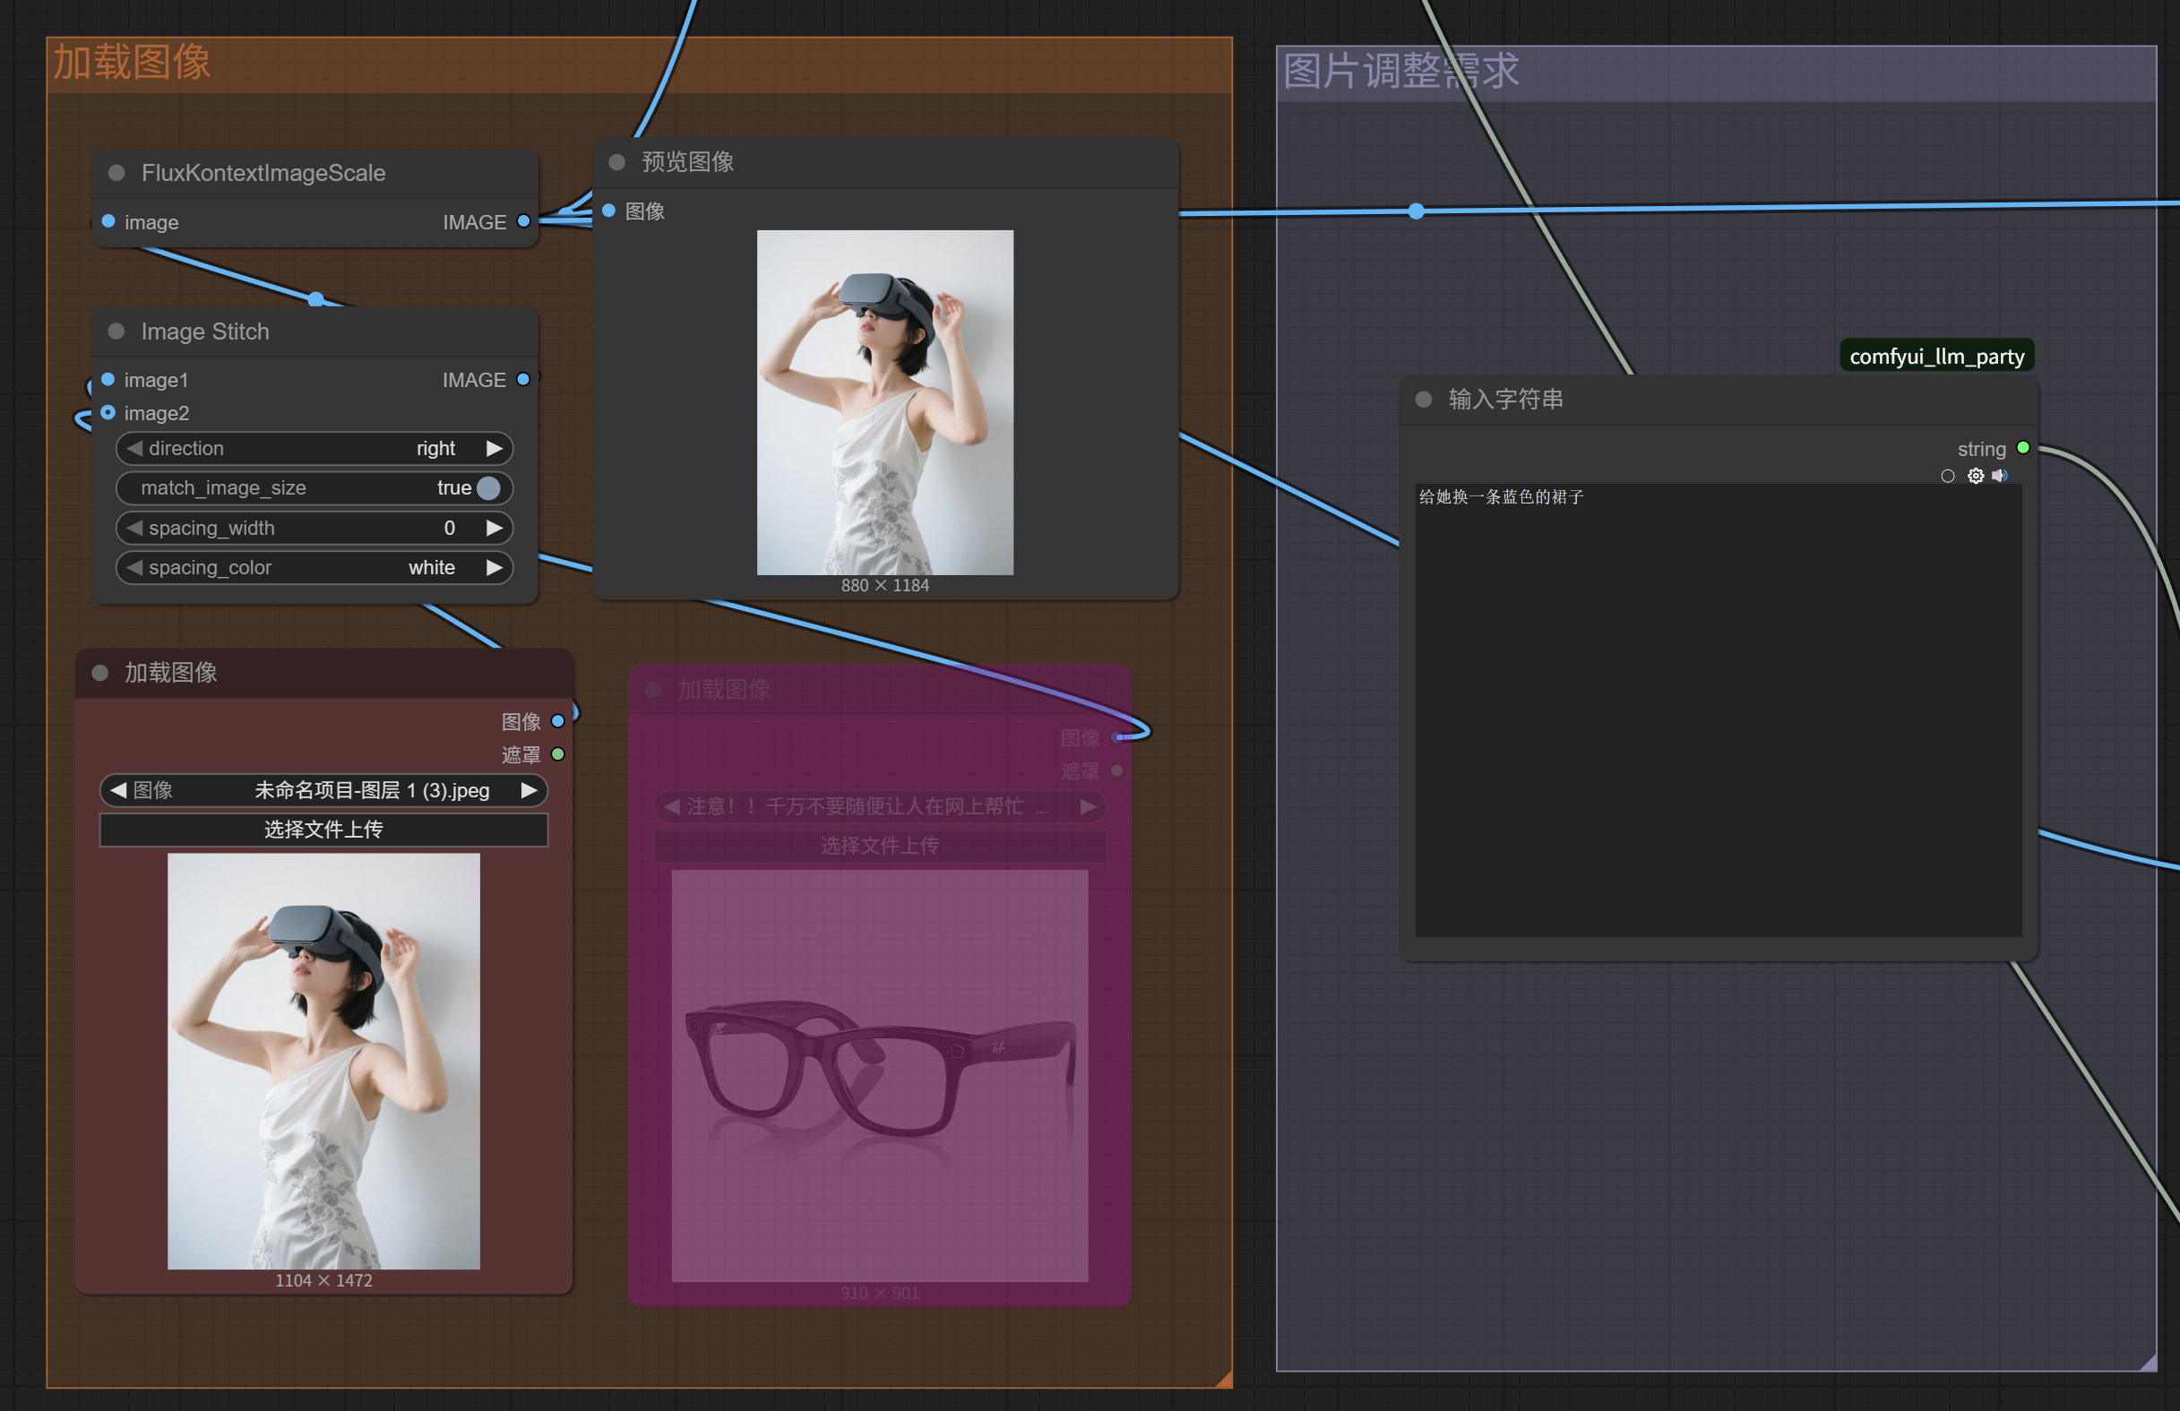Viewport: 2180px width, 1411px height.
Task: Click the IMAGE output port on Image Stitch
Action: (x=523, y=380)
